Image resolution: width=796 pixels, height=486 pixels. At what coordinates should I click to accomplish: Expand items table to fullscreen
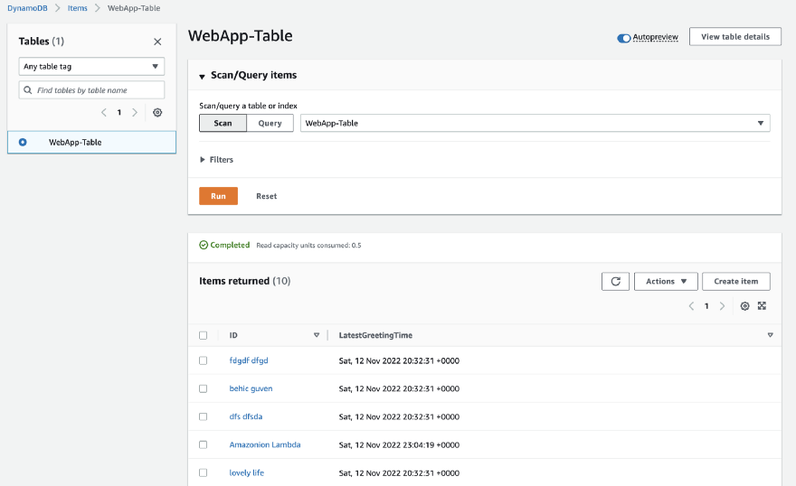coord(762,306)
